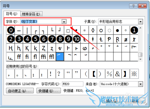Click the 插入 insert button
Screen dimensions: 150x109
[x=112, y=101]
